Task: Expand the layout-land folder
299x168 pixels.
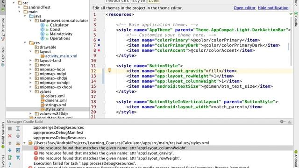Action: [30, 60]
